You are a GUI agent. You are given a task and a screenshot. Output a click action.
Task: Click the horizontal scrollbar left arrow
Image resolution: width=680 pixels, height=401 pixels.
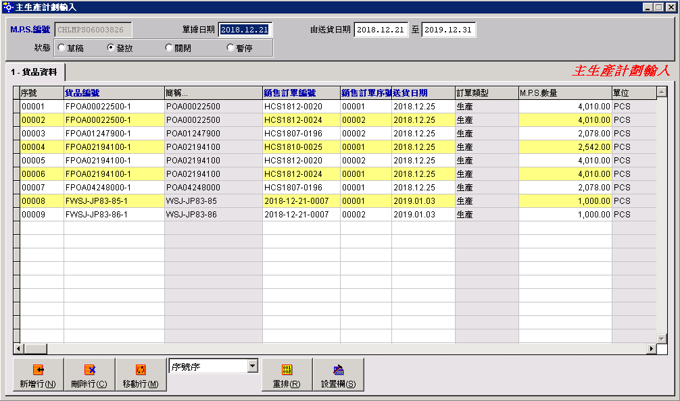point(19,348)
